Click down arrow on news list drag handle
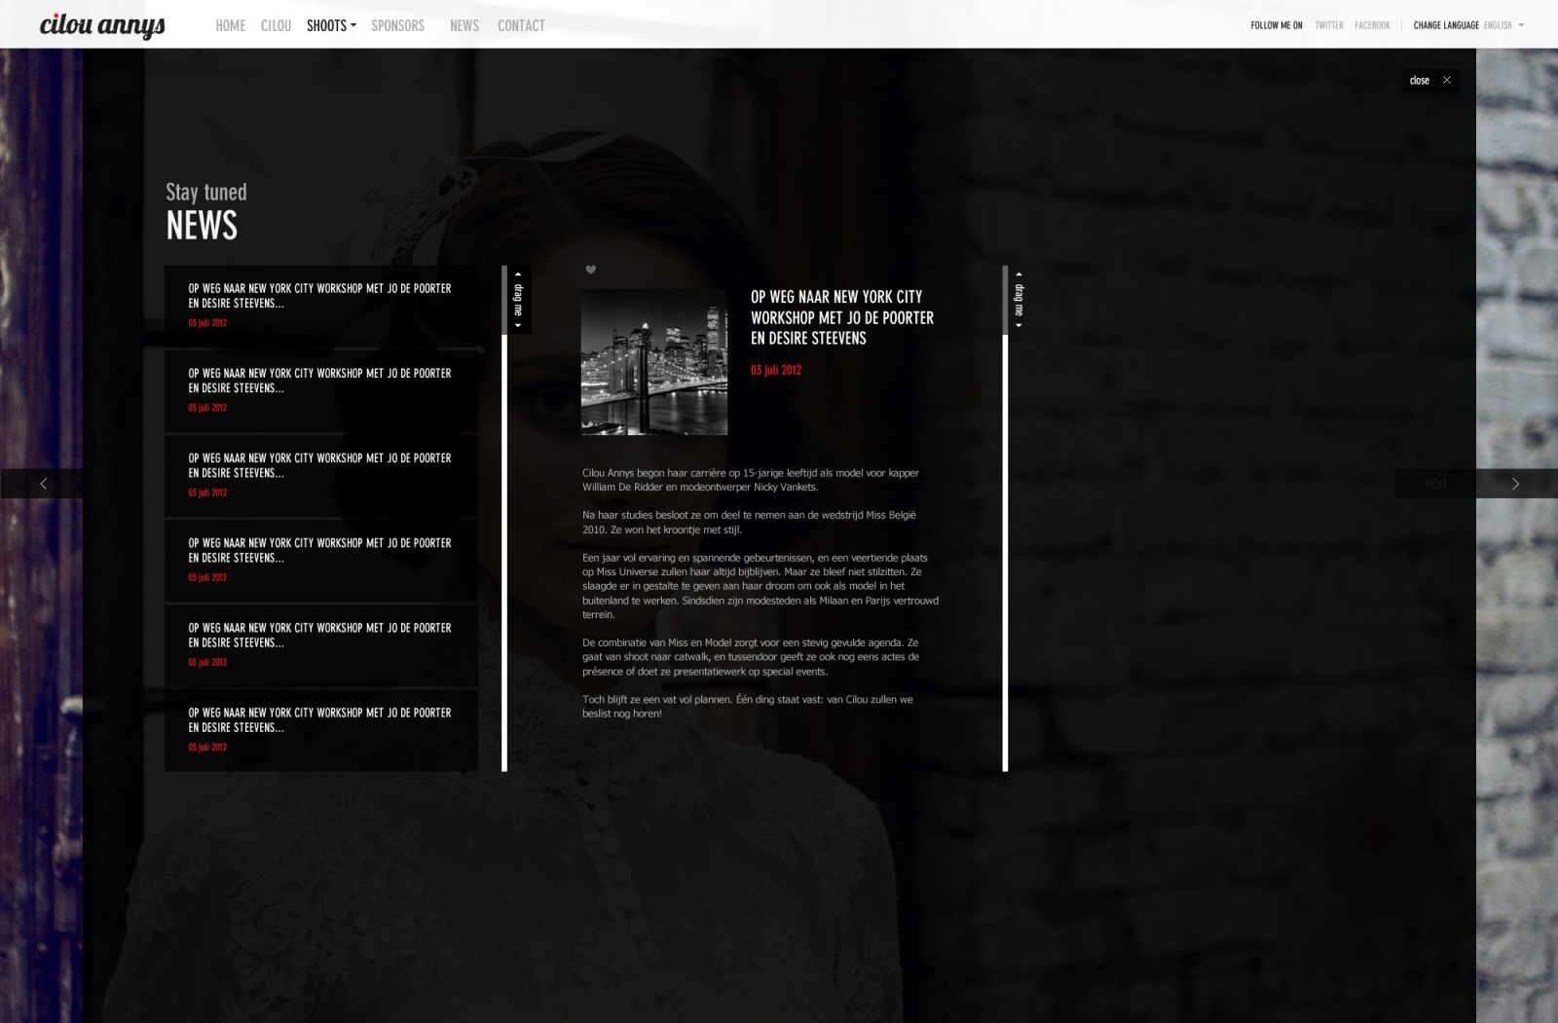 518,325
